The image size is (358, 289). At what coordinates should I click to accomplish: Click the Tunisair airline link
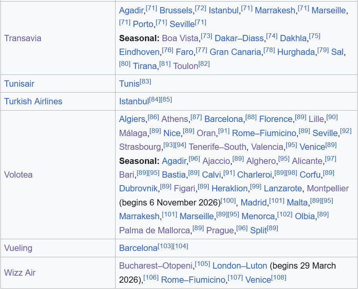point(19,84)
